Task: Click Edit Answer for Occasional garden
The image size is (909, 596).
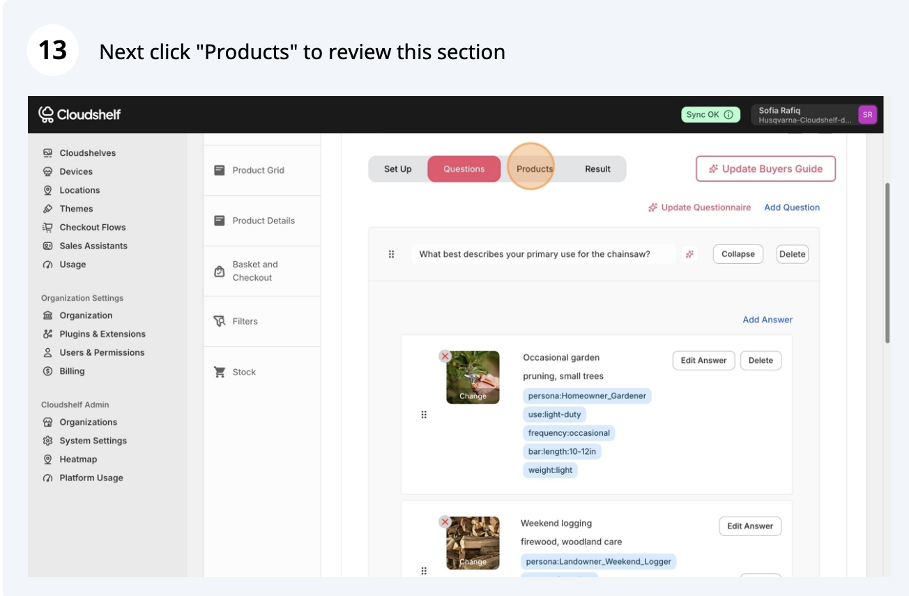Action: [703, 361]
